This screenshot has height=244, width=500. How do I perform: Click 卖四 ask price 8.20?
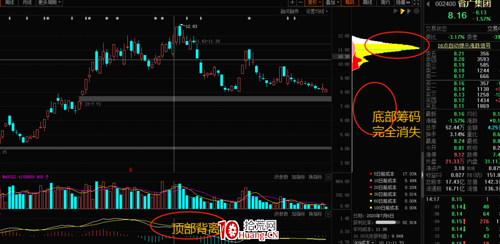(458, 59)
